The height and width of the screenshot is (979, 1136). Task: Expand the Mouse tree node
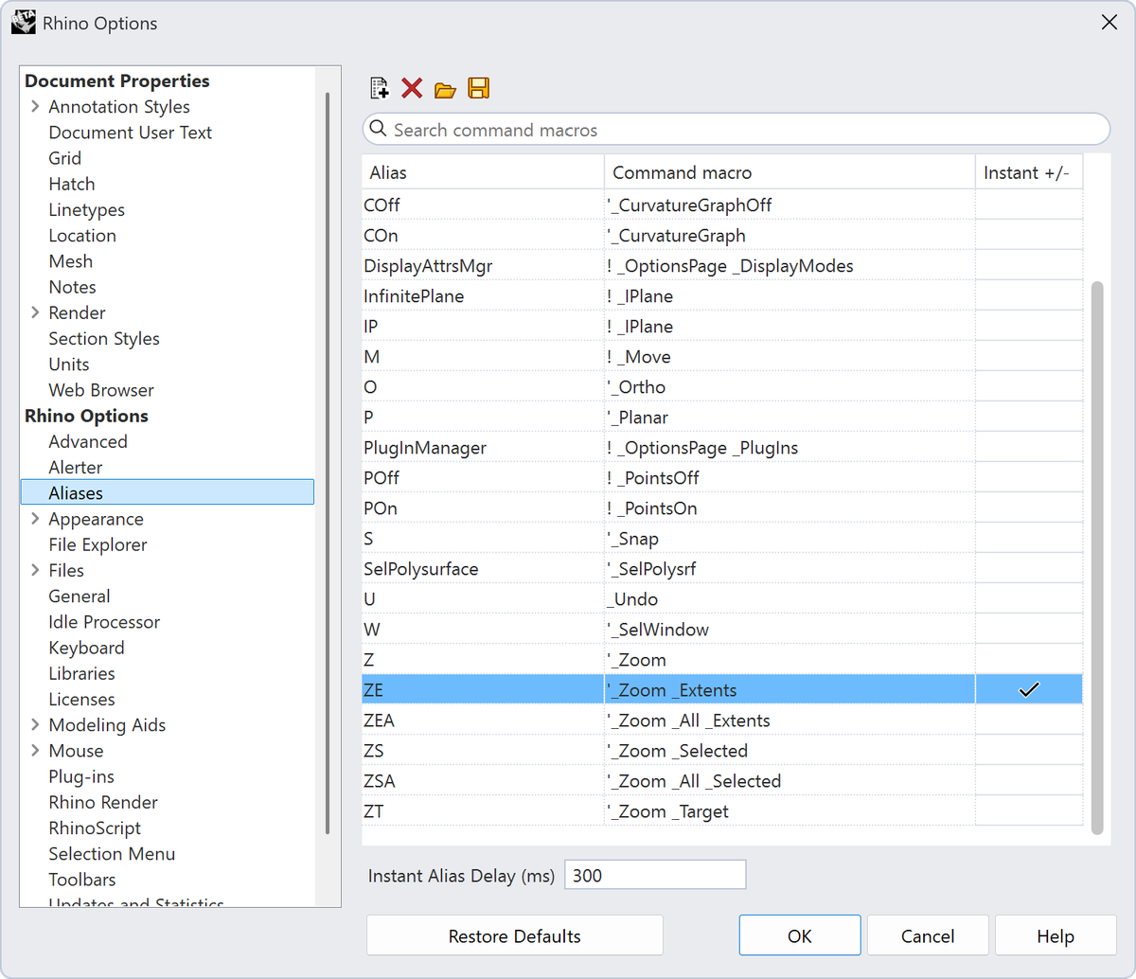pos(35,751)
